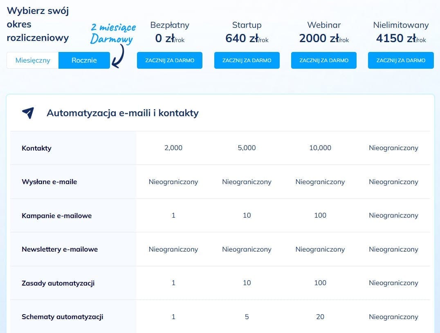Select the Startup plan header

click(247, 25)
